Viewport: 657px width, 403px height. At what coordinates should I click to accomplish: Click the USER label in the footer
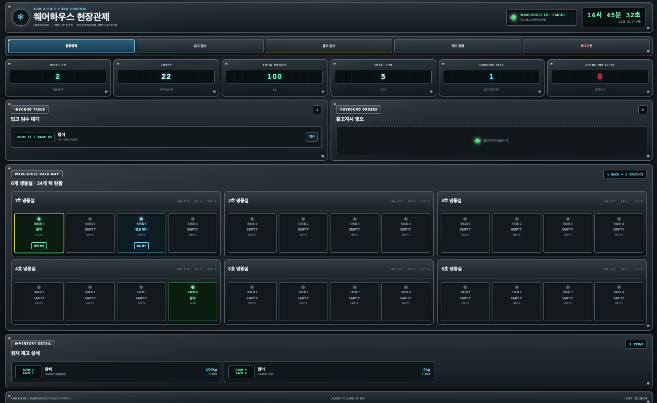pyautogui.click(x=636, y=398)
